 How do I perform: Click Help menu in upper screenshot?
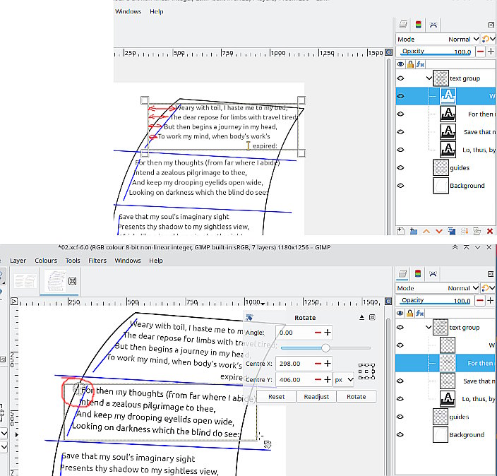pos(157,11)
